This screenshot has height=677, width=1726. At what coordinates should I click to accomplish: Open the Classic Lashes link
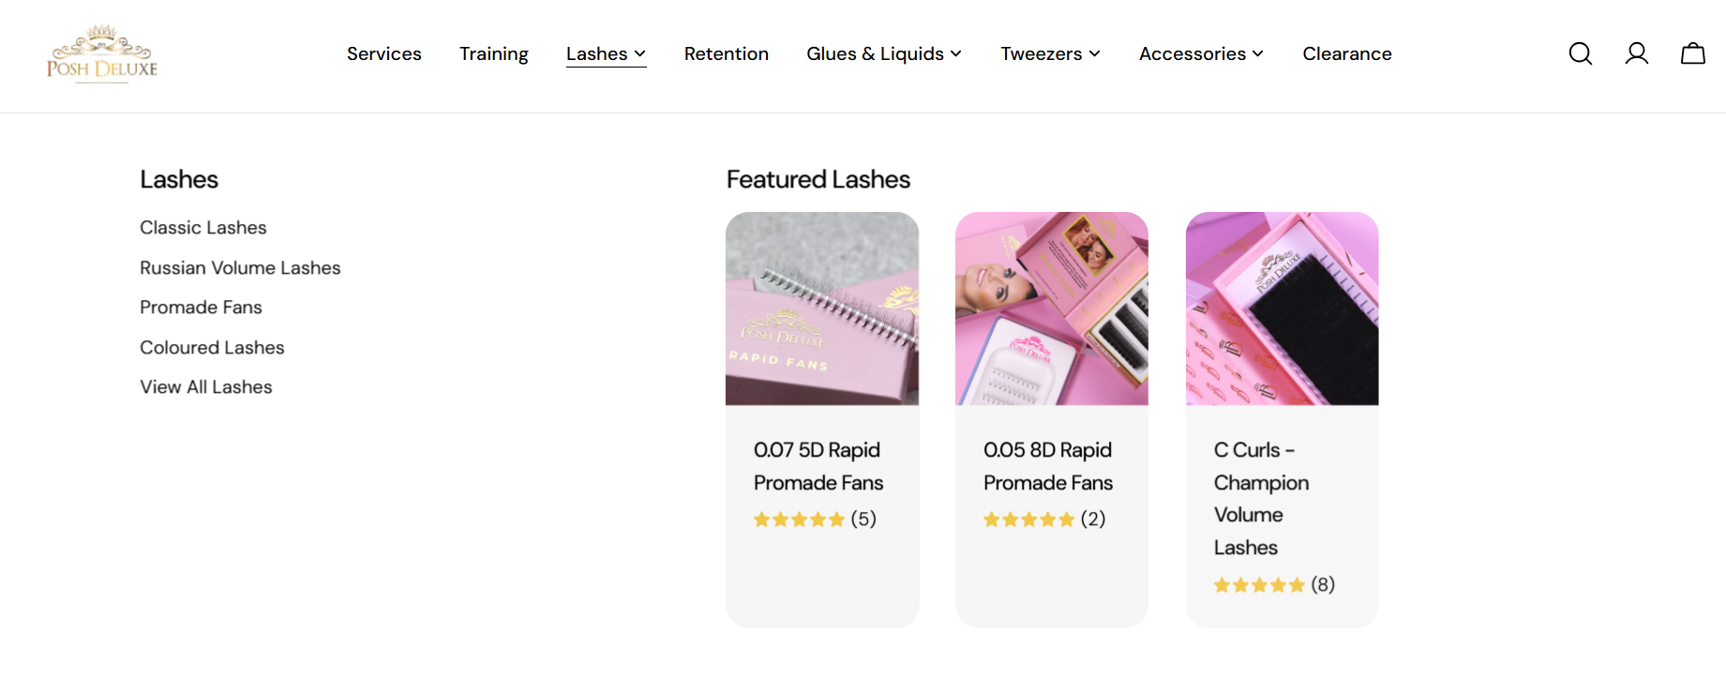203,228
